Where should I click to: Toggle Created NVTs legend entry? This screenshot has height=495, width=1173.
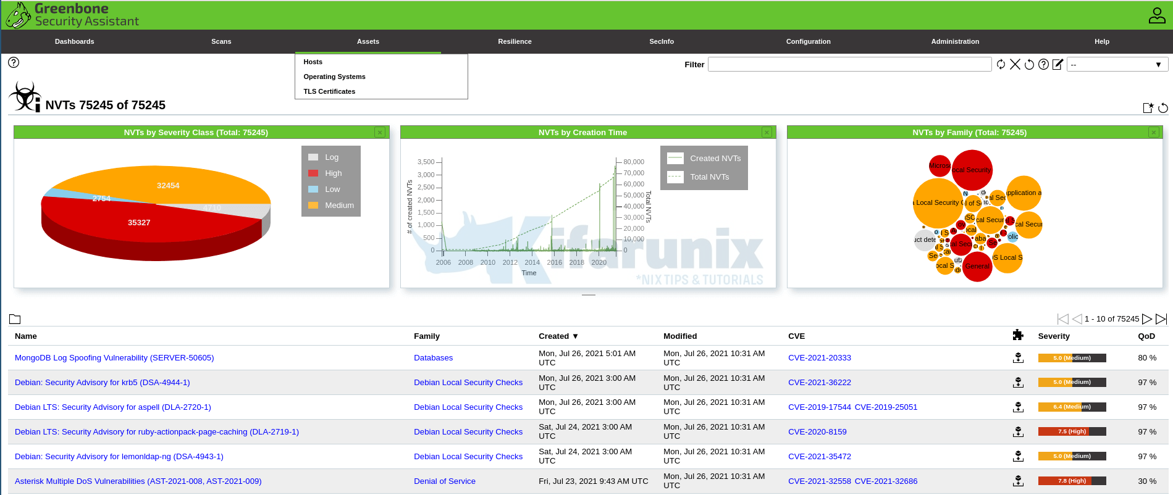pos(704,159)
